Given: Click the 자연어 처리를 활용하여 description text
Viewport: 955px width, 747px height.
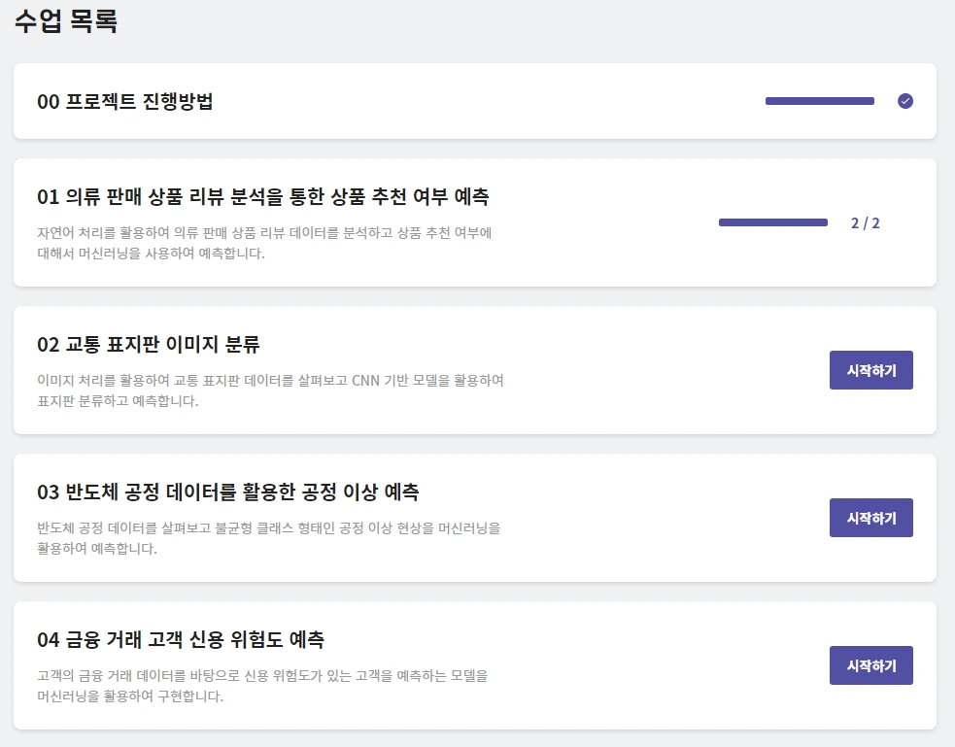Looking at the screenshot, I should (x=264, y=243).
